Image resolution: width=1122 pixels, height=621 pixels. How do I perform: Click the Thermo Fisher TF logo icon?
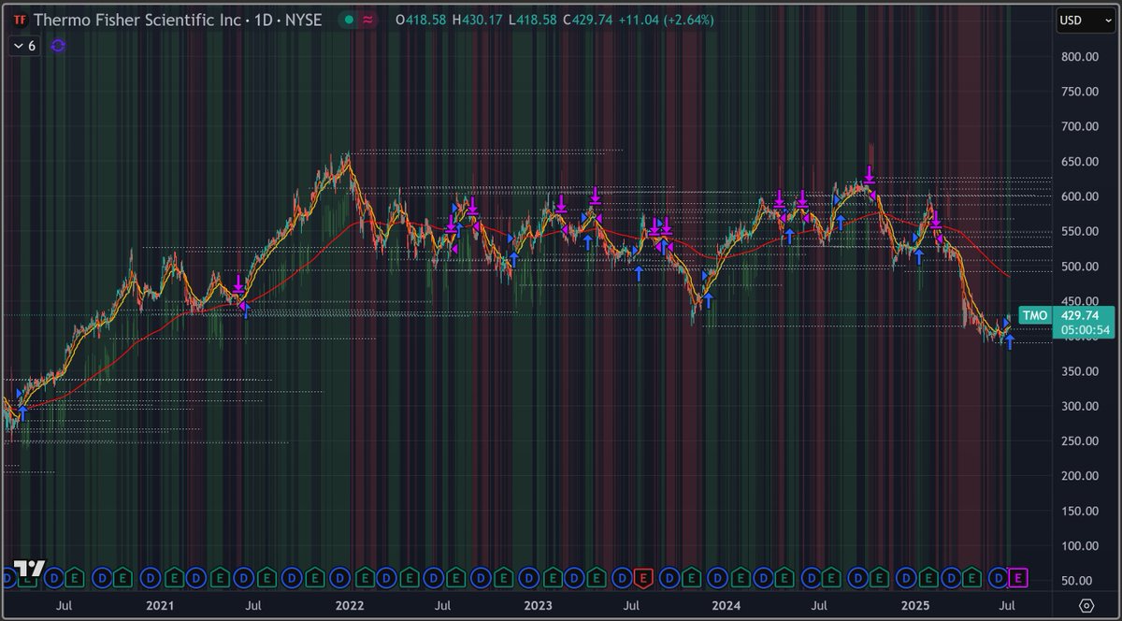19,20
